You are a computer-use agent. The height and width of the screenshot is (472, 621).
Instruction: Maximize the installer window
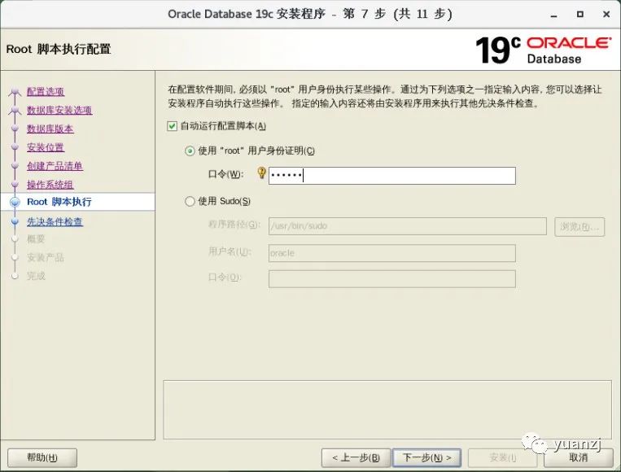pyautogui.click(x=579, y=15)
